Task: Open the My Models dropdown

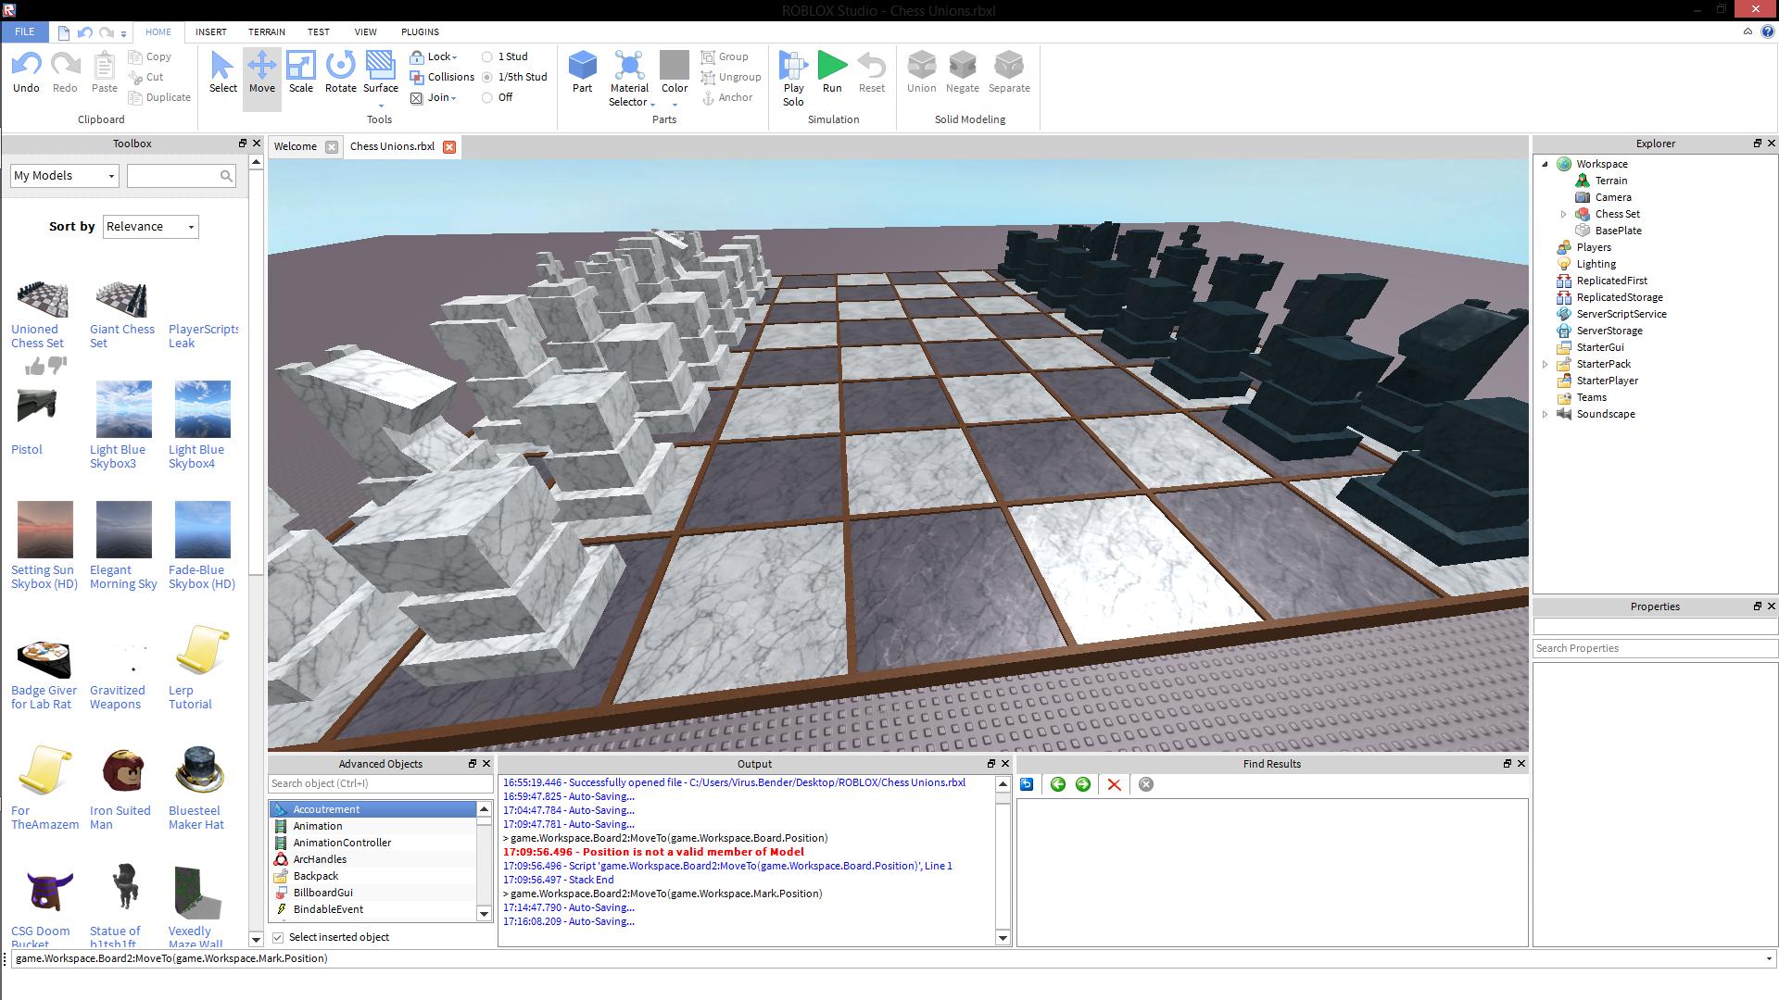Action: (65, 176)
